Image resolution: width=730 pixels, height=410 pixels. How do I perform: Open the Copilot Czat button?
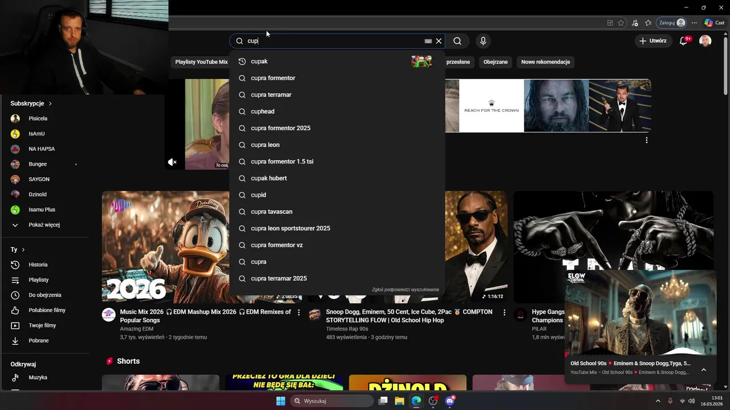tap(715, 23)
